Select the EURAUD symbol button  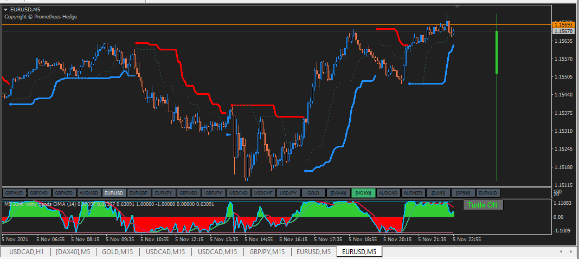click(x=488, y=193)
